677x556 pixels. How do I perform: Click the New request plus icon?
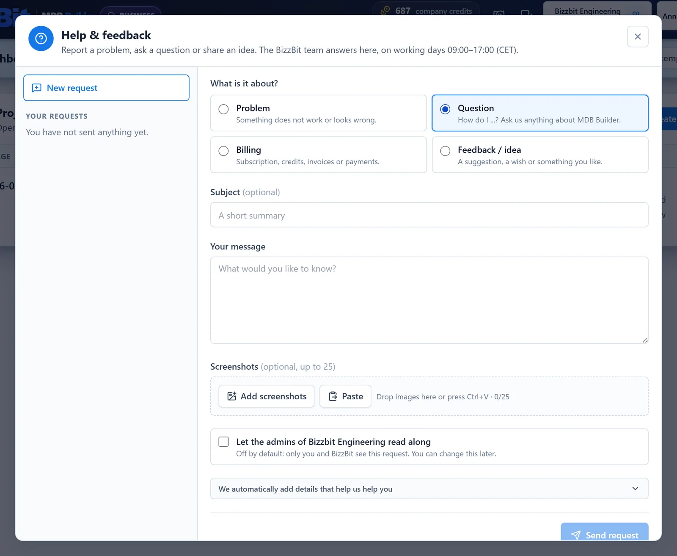37,88
